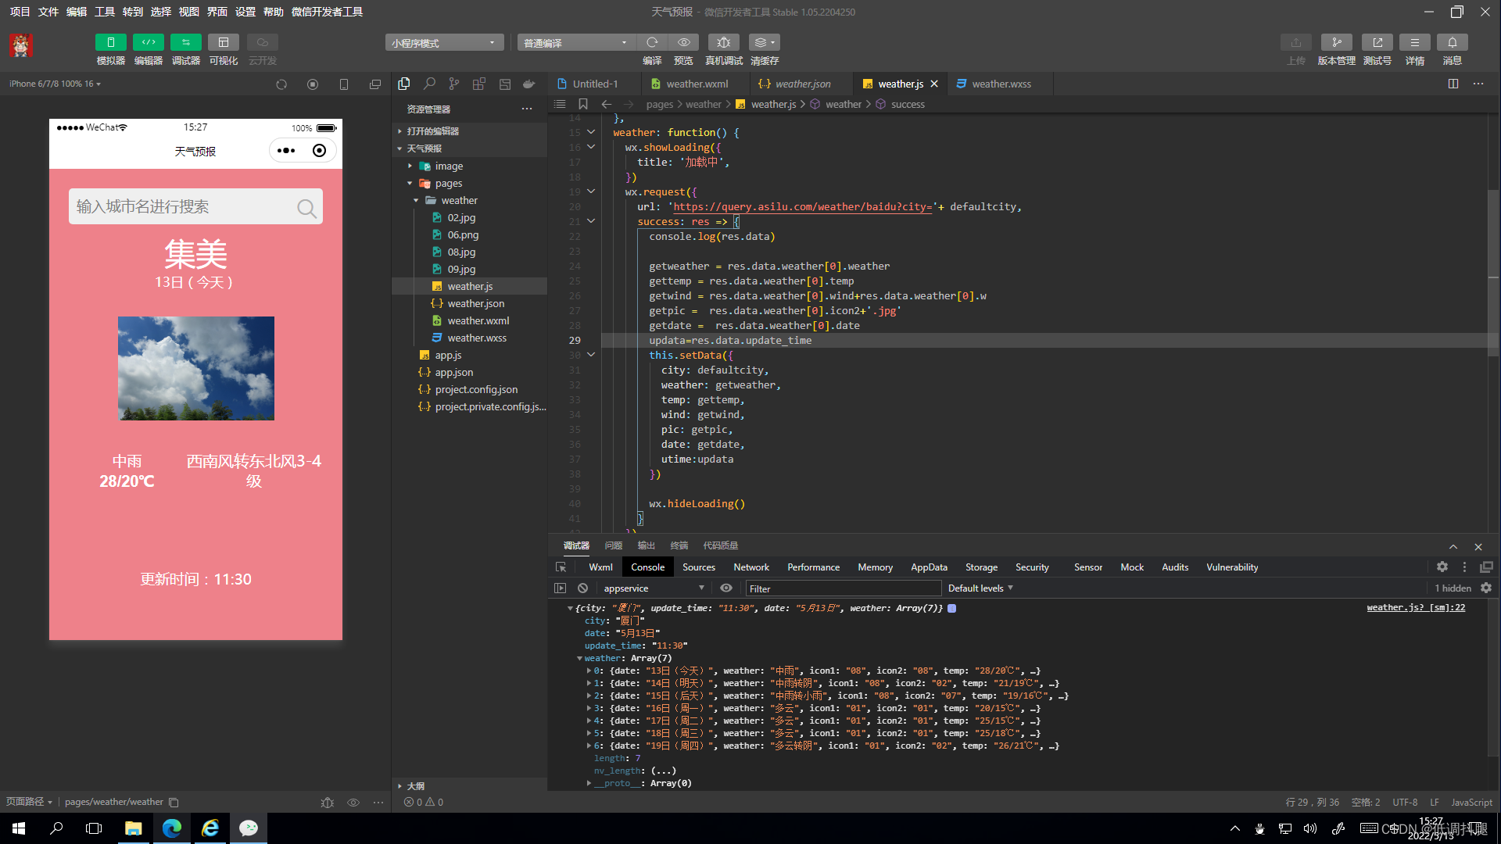The height and width of the screenshot is (844, 1501).
Task: Open the split editor icon
Action: (1453, 84)
